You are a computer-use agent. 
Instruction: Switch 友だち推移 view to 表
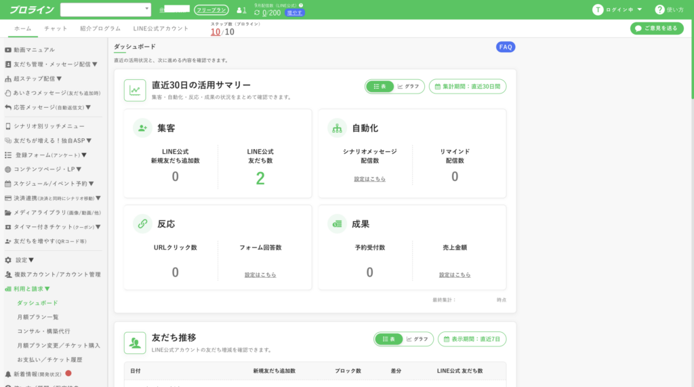click(x=388, y=339)
